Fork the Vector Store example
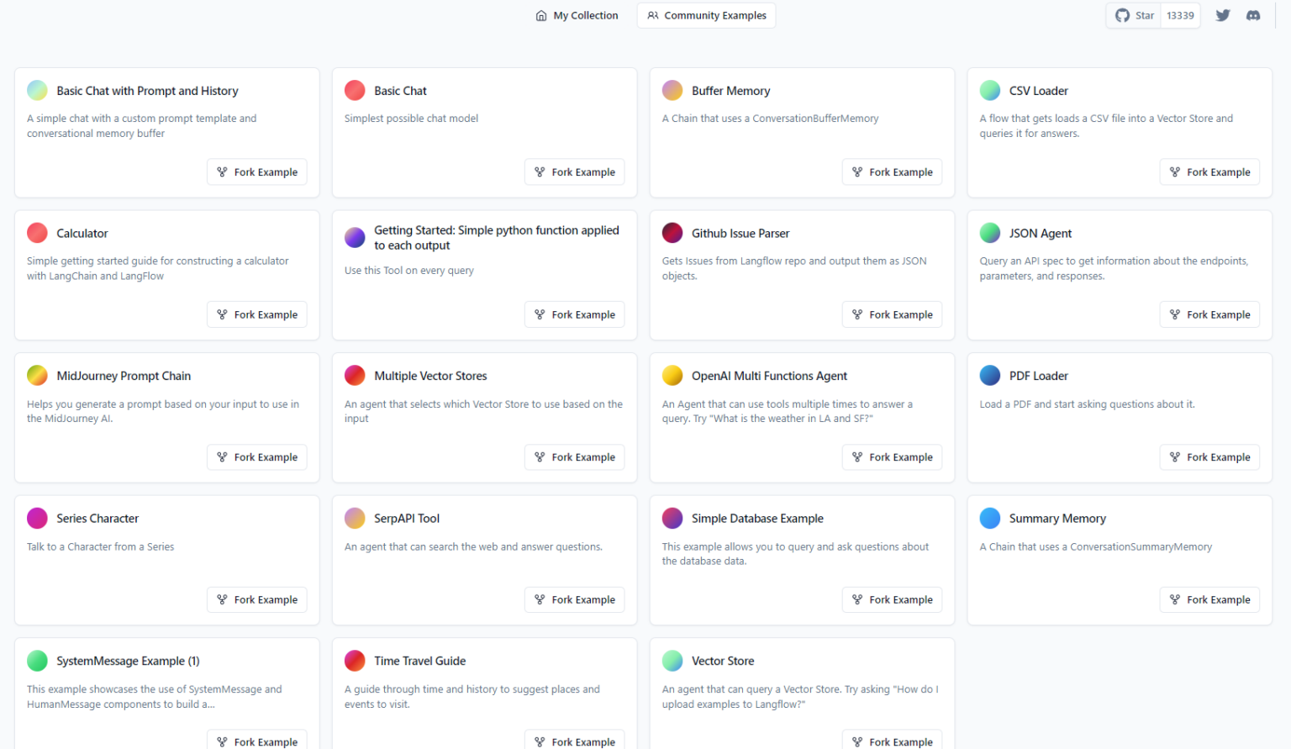Image resolution: width=1291 pixels, height=749 pixels. (x=892, y=741)
